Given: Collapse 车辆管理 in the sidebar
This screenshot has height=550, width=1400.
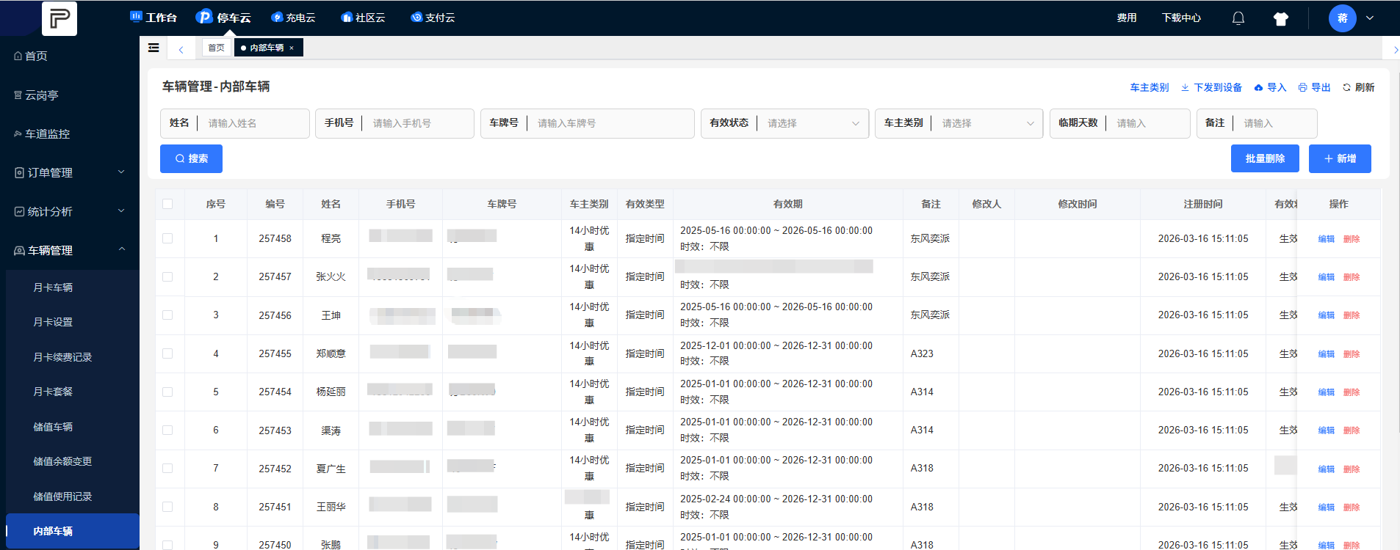Looking at the screenshot, I should click(70, 250).
